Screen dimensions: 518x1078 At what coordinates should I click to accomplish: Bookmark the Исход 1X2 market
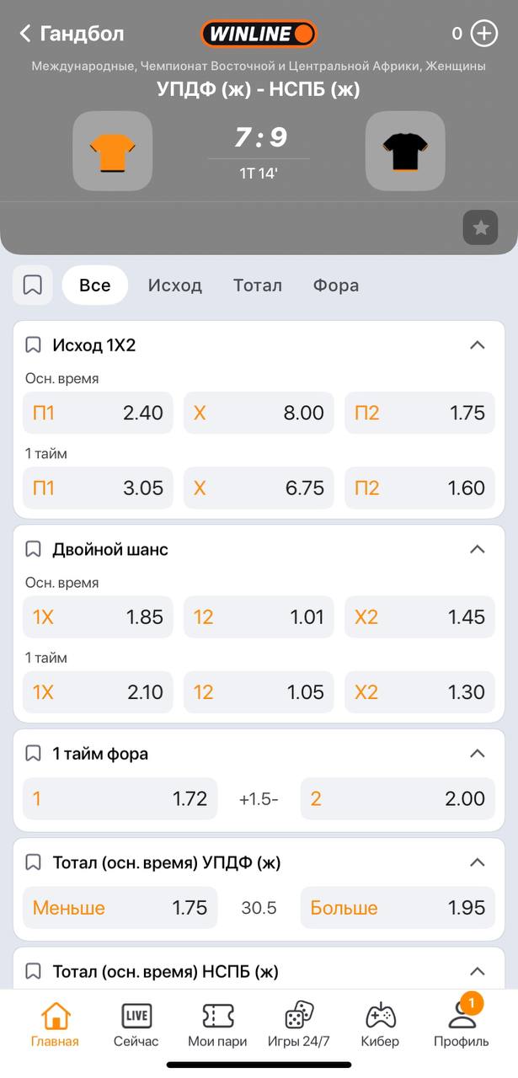[x=34, y=345]
